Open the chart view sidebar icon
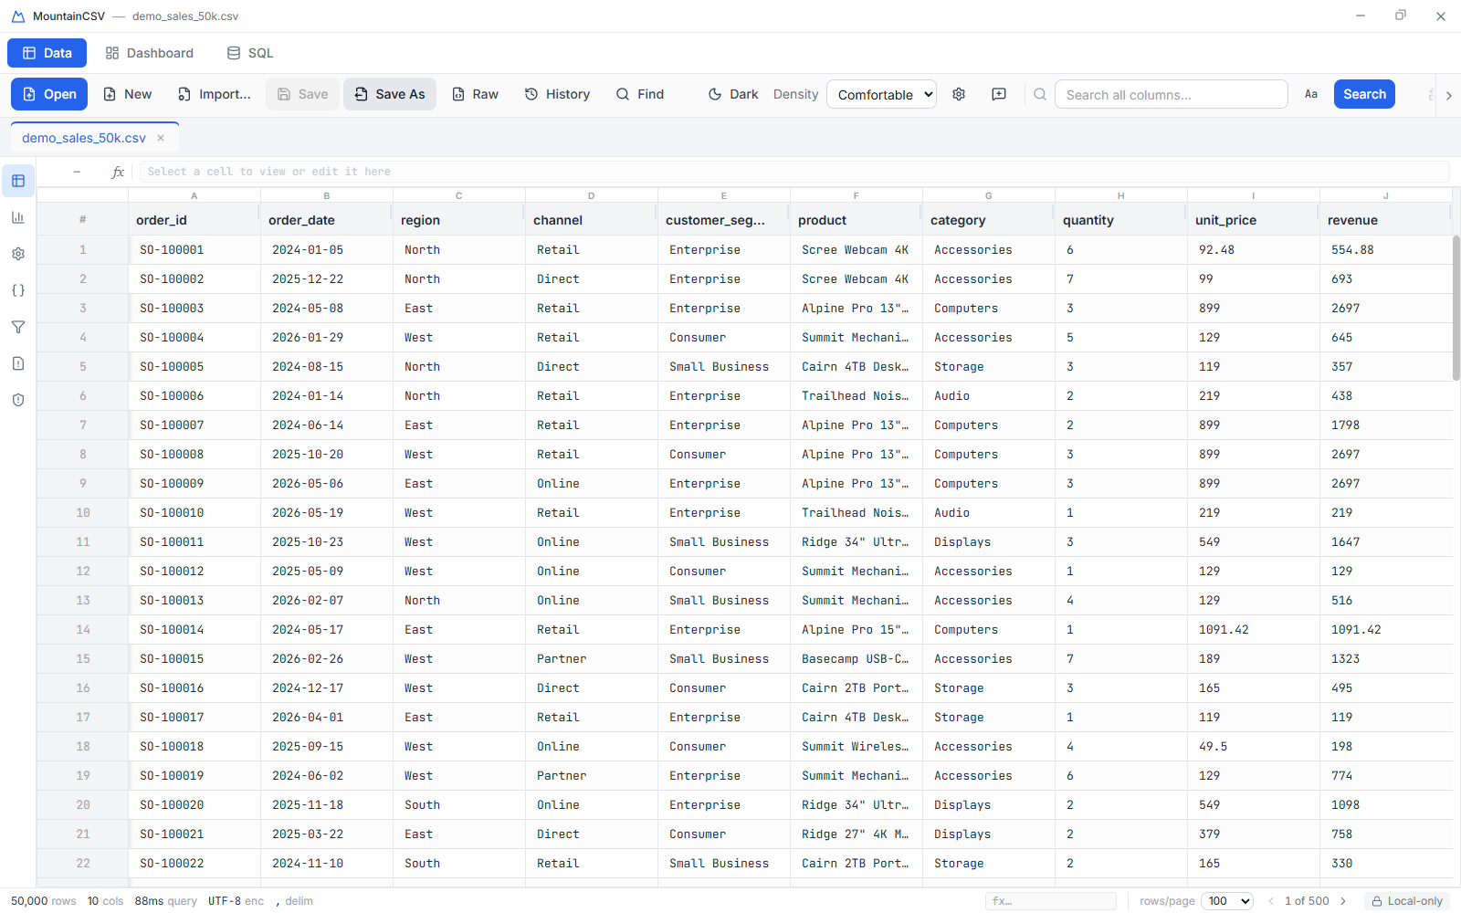Screen dimensions: 1461x913 (x=18, y=217)
